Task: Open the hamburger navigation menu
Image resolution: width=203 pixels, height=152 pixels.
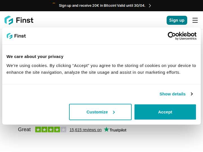Action: point(195,20)
